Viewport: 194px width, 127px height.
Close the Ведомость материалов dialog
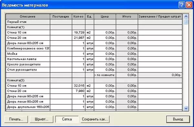point(189,5)
